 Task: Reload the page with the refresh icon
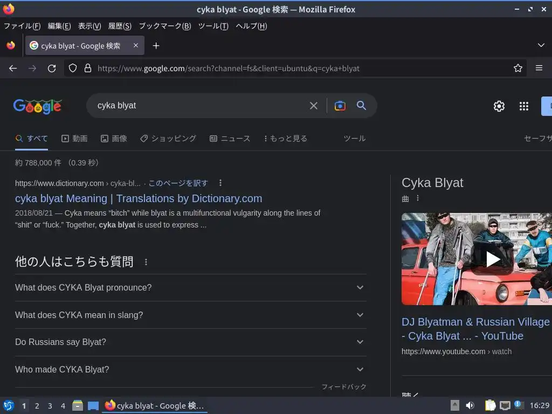point(52,68)
